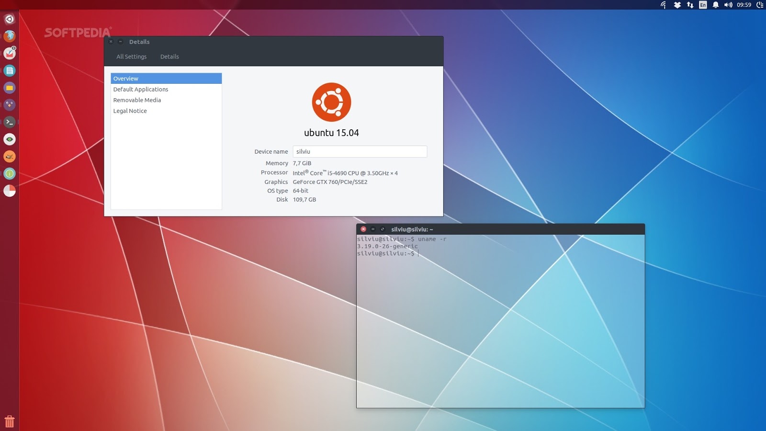Open Firefox from the launcher

pyautogui.click(x=10, y=37)
